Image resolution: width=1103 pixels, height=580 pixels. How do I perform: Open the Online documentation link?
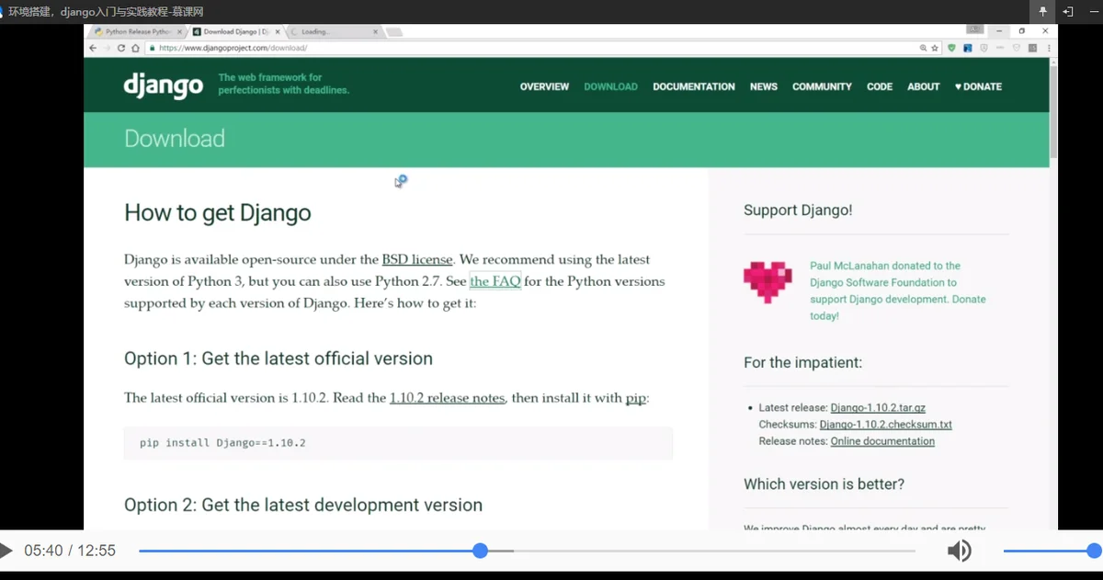(882, 441)
